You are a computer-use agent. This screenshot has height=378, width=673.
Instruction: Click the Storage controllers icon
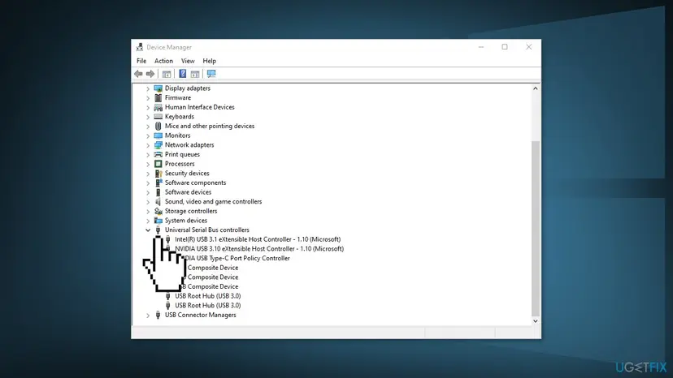[x=158, y=211]
